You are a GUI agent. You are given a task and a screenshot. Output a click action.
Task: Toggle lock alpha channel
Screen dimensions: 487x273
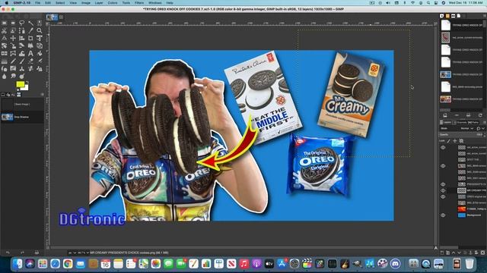[x=461, y=141]
